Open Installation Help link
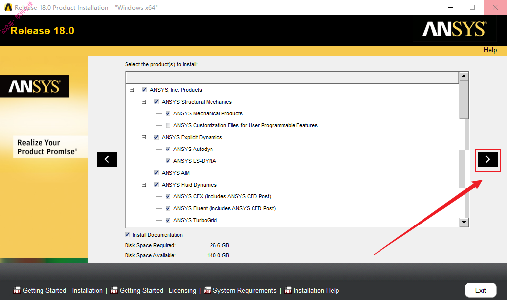 click(316, 290)
